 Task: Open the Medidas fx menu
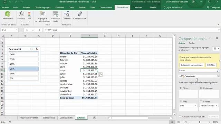[x=21, y=16]
